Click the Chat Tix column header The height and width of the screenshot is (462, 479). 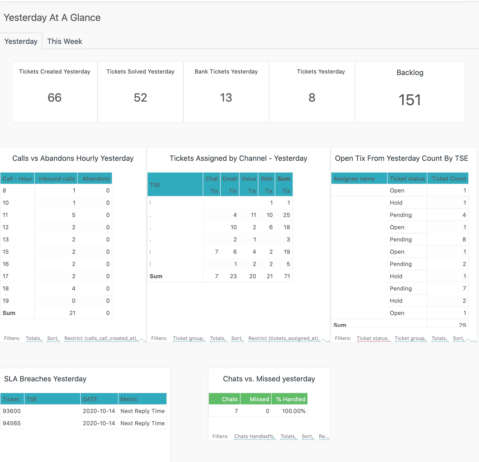212,185
